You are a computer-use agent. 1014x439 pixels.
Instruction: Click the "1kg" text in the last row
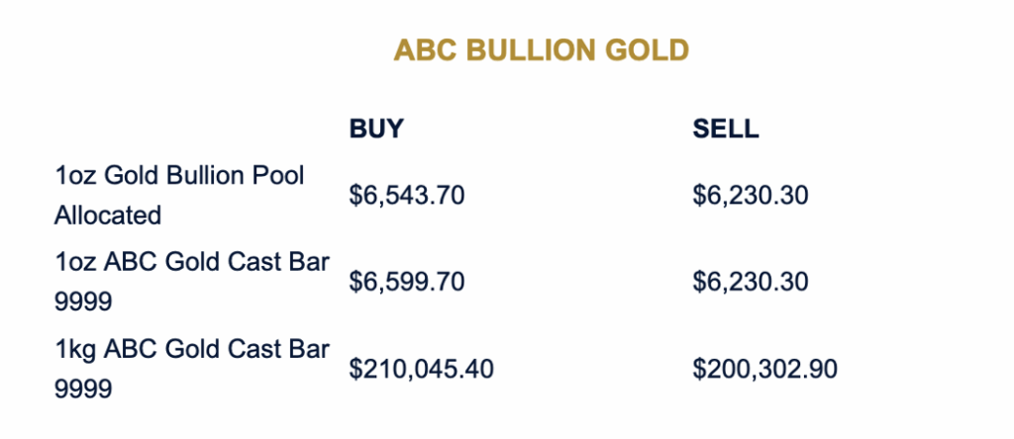click(76, 348)
